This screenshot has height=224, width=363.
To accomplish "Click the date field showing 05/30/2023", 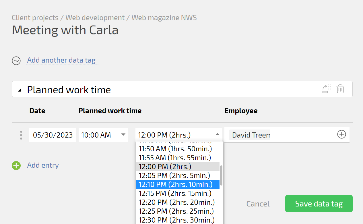I will tap(53, 135).
